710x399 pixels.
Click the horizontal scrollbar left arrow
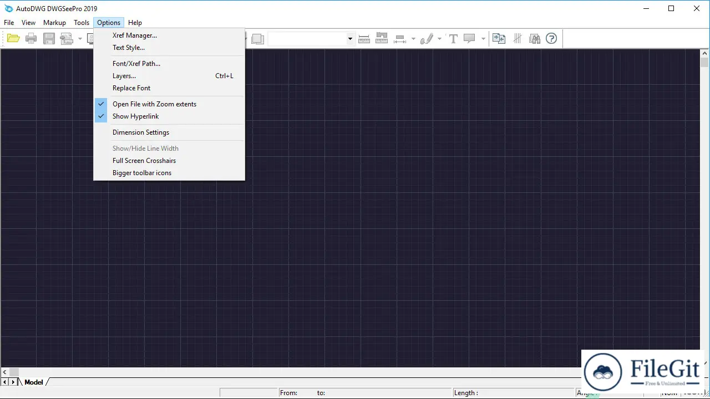(5, 372)
